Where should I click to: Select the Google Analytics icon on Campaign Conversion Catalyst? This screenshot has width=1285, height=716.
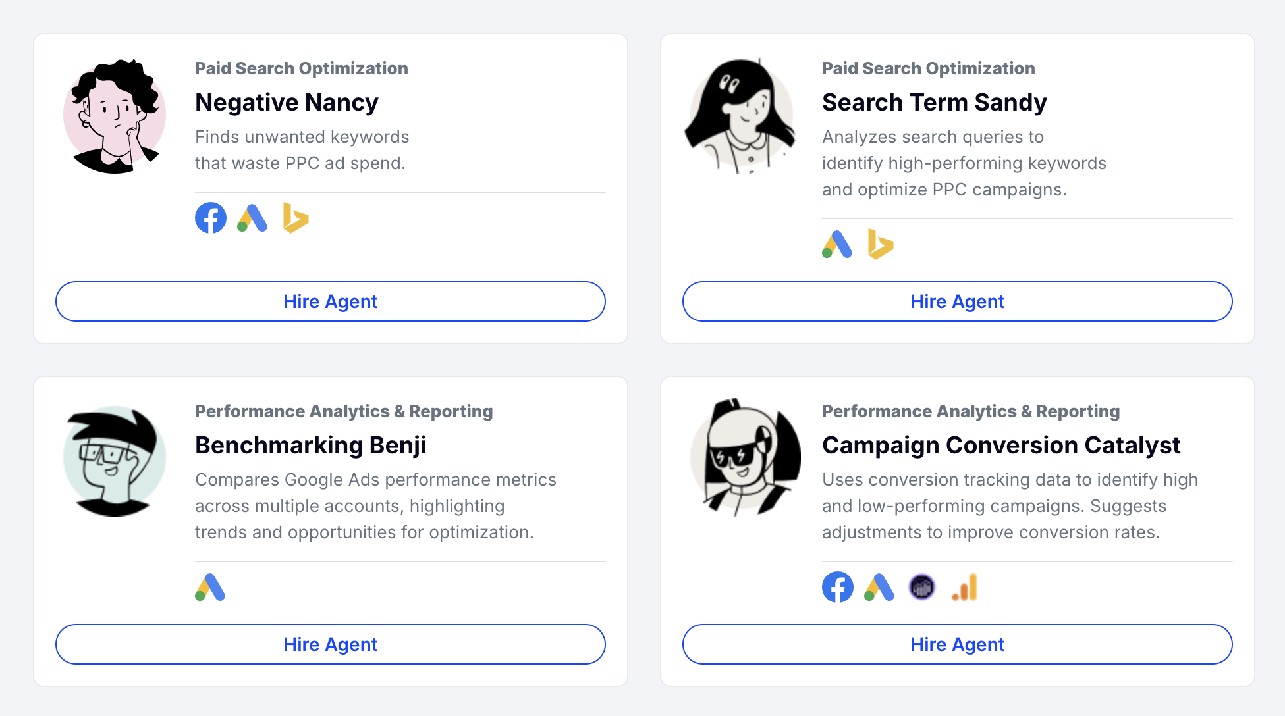[964, 586]
